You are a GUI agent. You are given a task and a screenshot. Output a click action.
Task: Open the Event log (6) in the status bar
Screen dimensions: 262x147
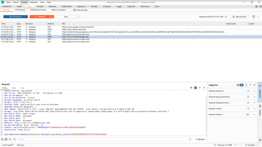(7, 145)
